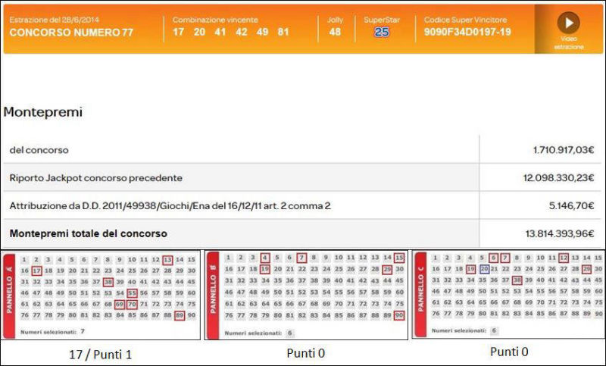Click blue-highlighted number 20 in Pannello C

click(483, 269)
